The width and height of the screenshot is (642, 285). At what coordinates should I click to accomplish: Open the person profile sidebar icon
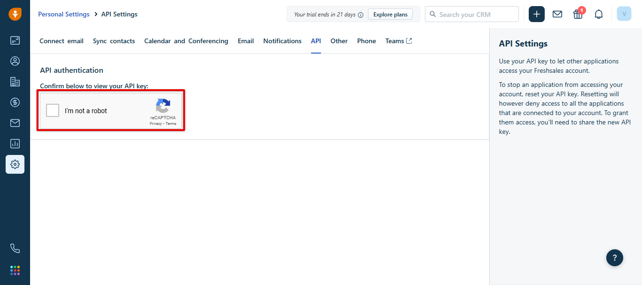point(15,61)
